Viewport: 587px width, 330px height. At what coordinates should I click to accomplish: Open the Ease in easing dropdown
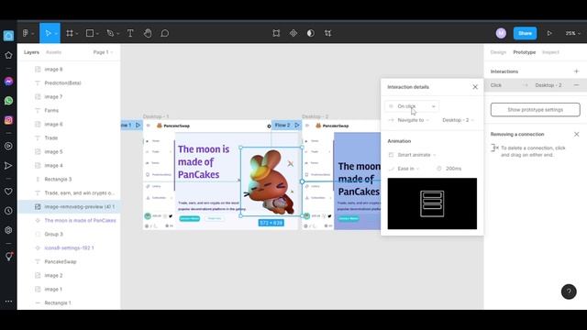[x=404, y=169]
